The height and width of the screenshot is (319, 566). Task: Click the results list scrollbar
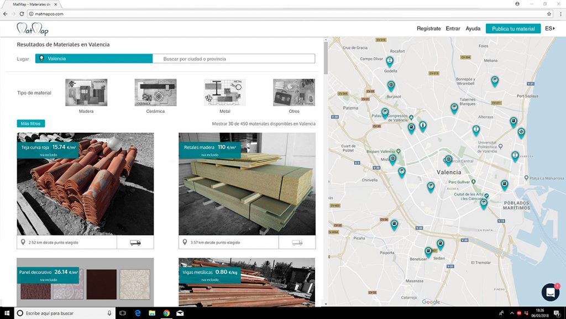point(326,57)
